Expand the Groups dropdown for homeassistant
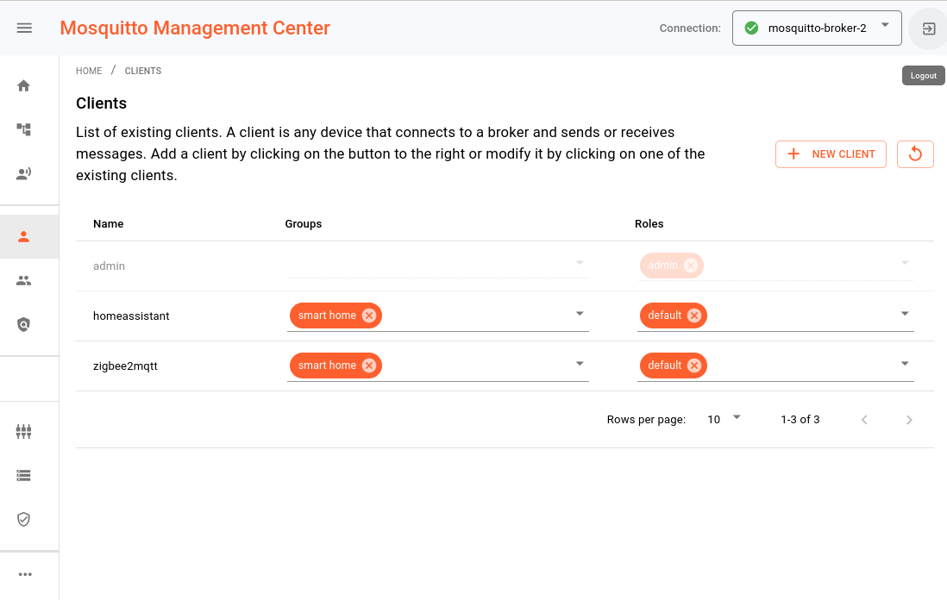This screenshot has width=947, height=600. [x=580, y=314]
